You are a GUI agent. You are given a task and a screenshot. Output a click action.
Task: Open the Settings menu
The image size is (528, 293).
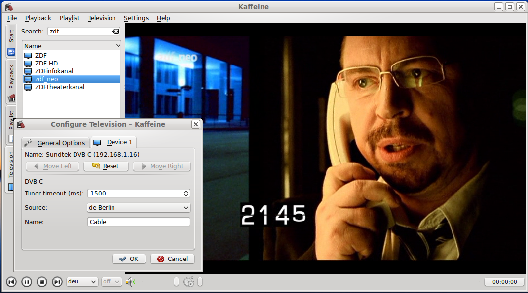pos(136,18)
